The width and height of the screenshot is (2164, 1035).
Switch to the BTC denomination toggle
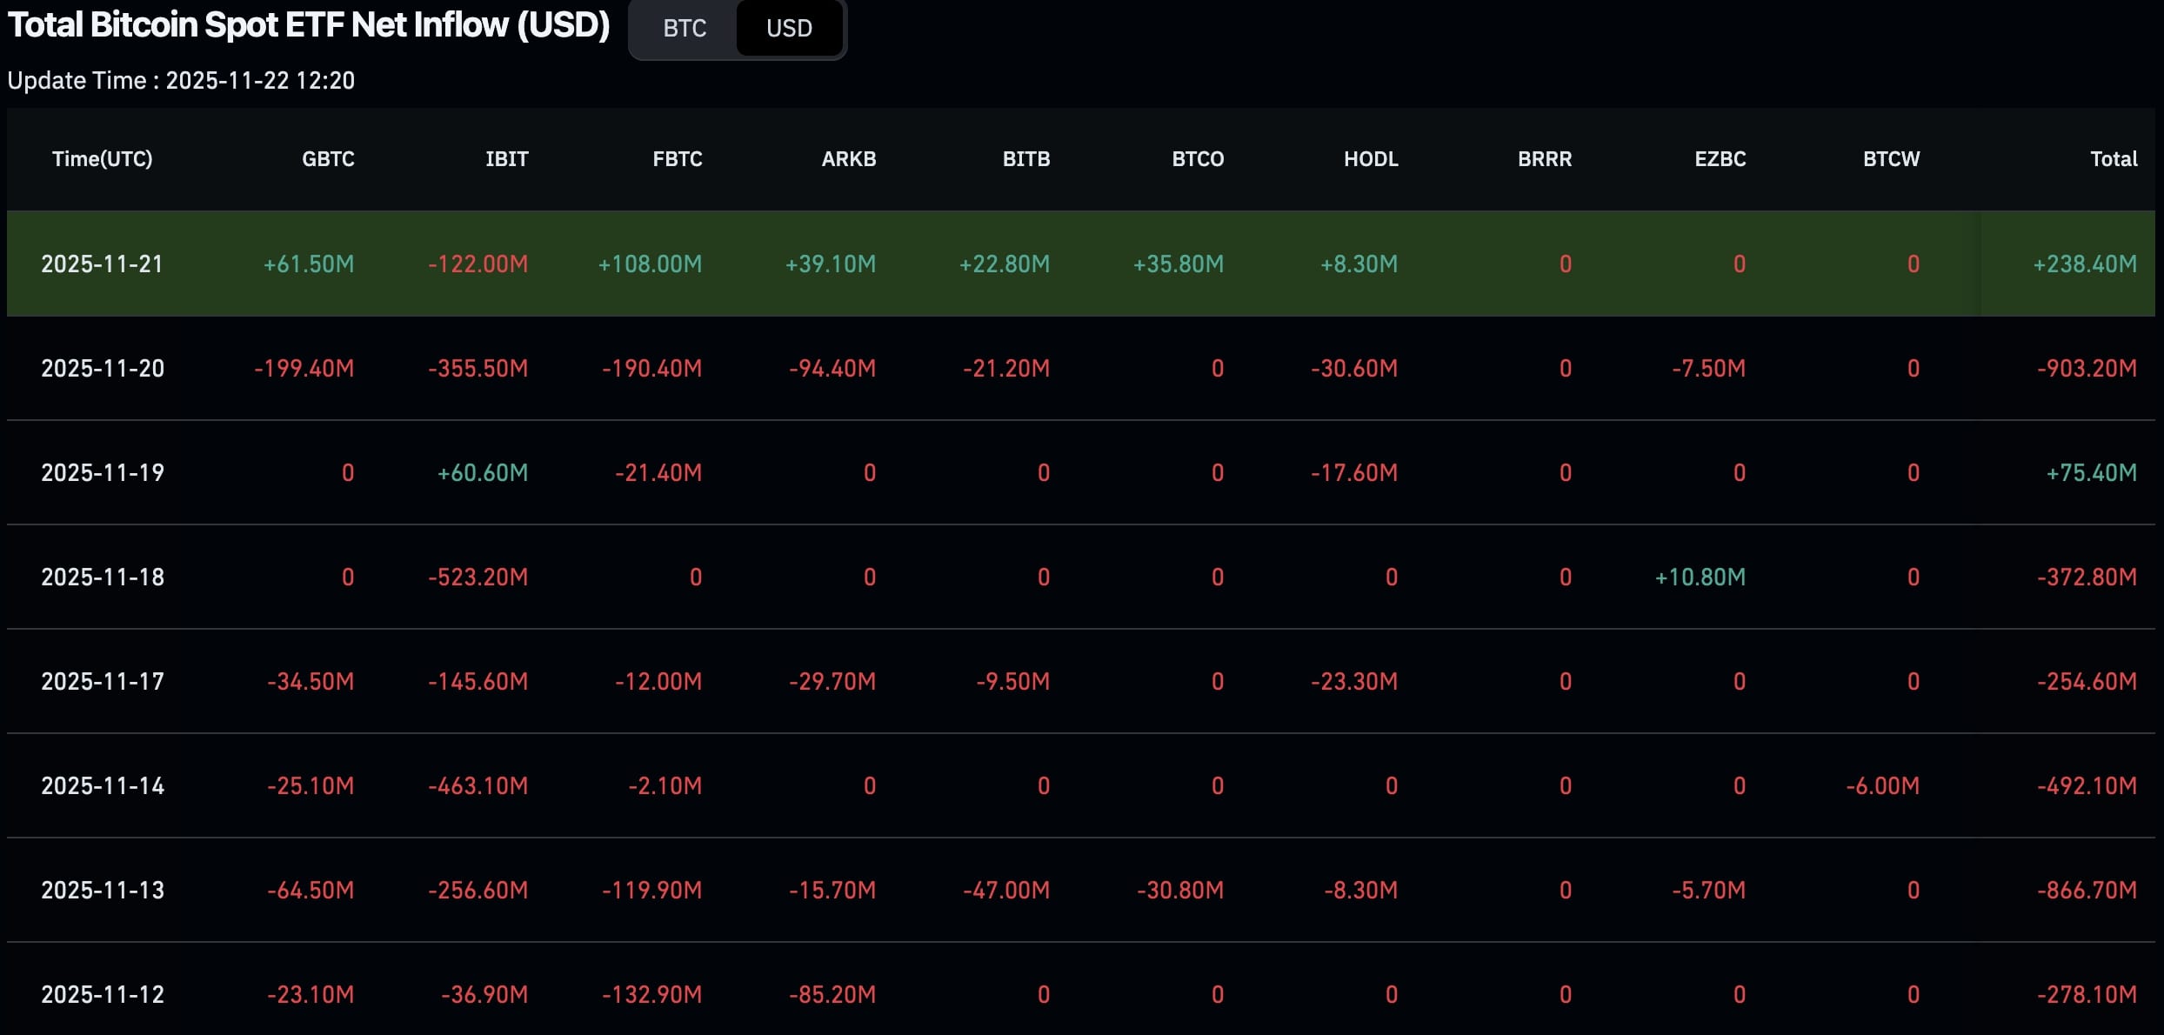tap(685, 29)
